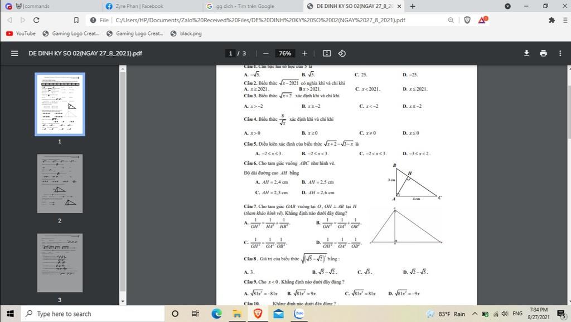This screenshot has width=571, height=322.
Task: Open the black.png bookmark
Action: point(186,33)
